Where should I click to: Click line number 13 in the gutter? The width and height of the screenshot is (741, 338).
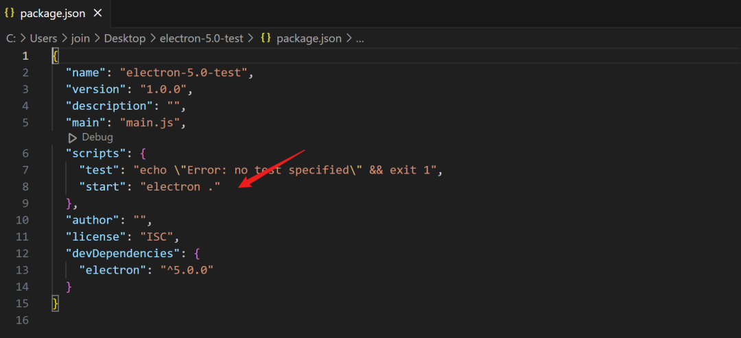point(21,269)
